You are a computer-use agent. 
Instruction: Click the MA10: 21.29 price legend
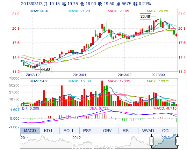coord(79,11)
